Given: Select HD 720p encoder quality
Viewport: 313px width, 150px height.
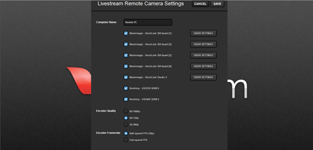Looking at the screenshot, I should tap(126, 118).
